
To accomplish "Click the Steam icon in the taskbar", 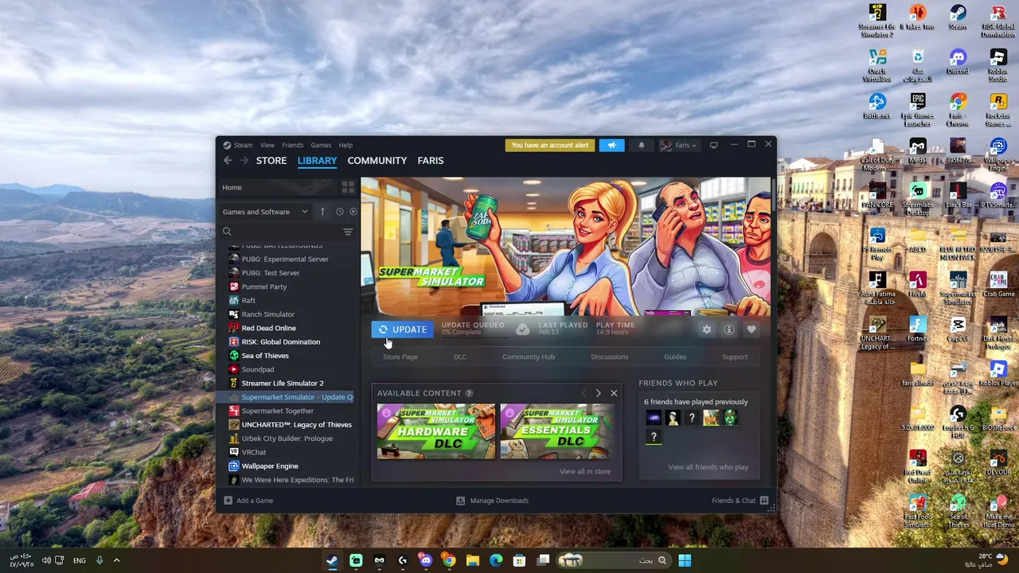I will coord(332,560).
